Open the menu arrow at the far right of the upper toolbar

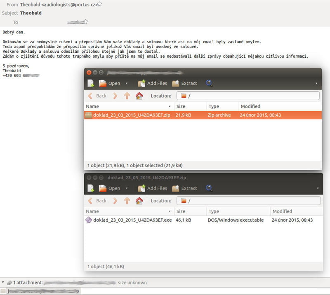tap(316, 83)
